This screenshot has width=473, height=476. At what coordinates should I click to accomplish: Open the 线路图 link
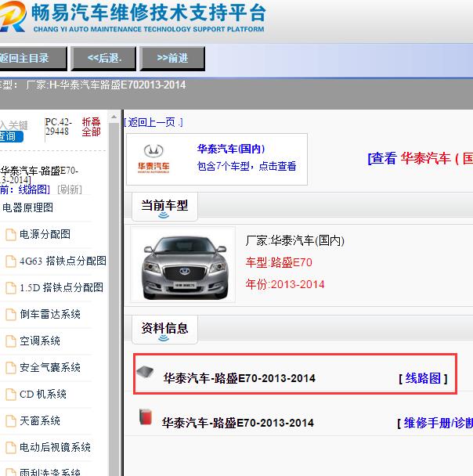pyautogui.click(x=423, y=379)
